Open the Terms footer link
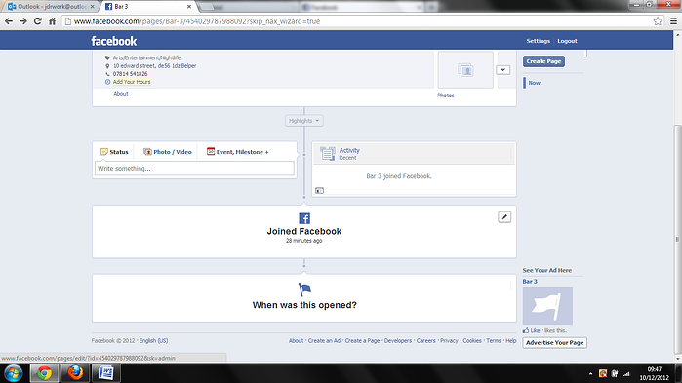The height and width of the screenshot is (383, 682). click(494, 340)
